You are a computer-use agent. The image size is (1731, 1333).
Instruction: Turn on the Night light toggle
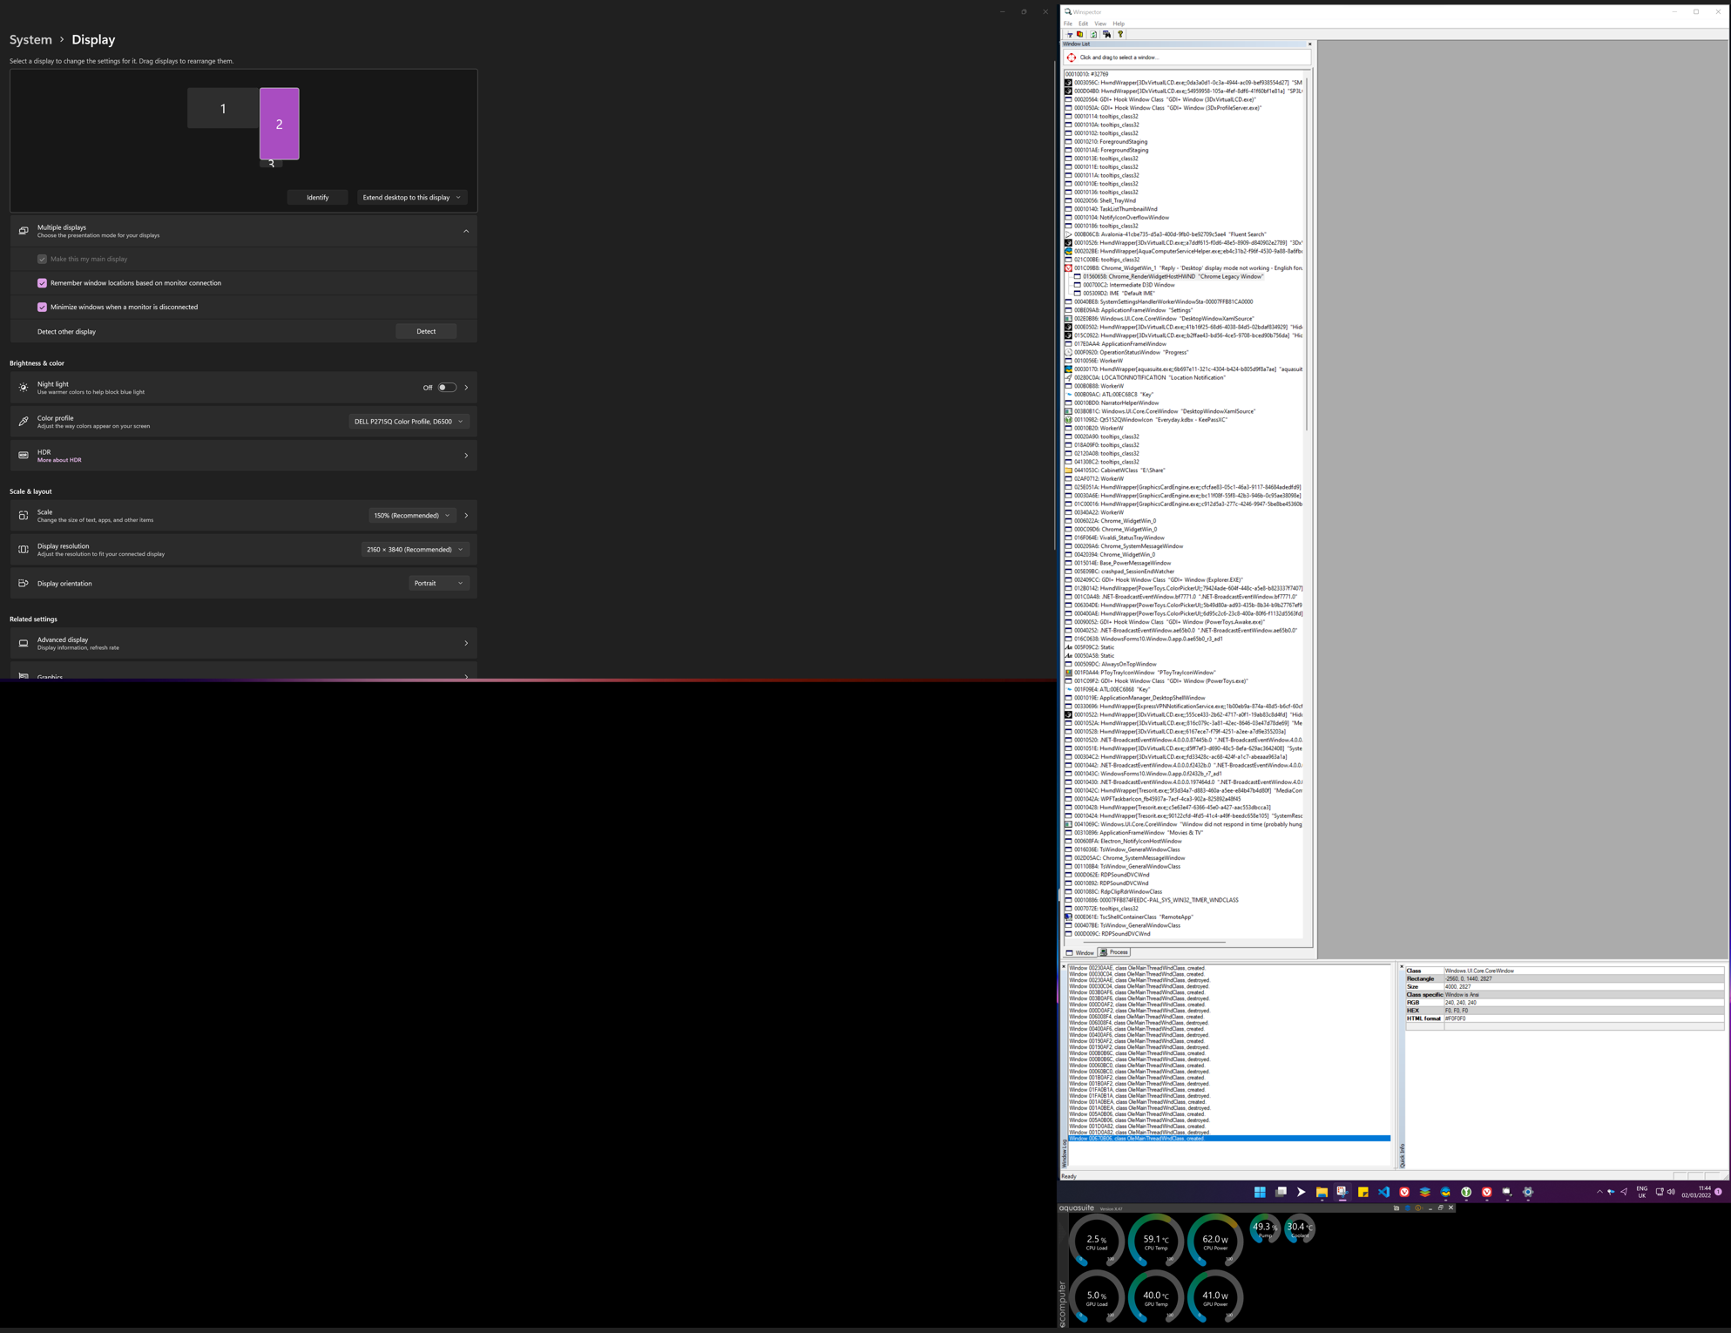tap(446, 388)
